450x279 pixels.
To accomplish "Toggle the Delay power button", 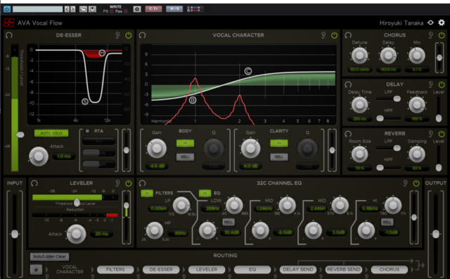I will 442,85.
